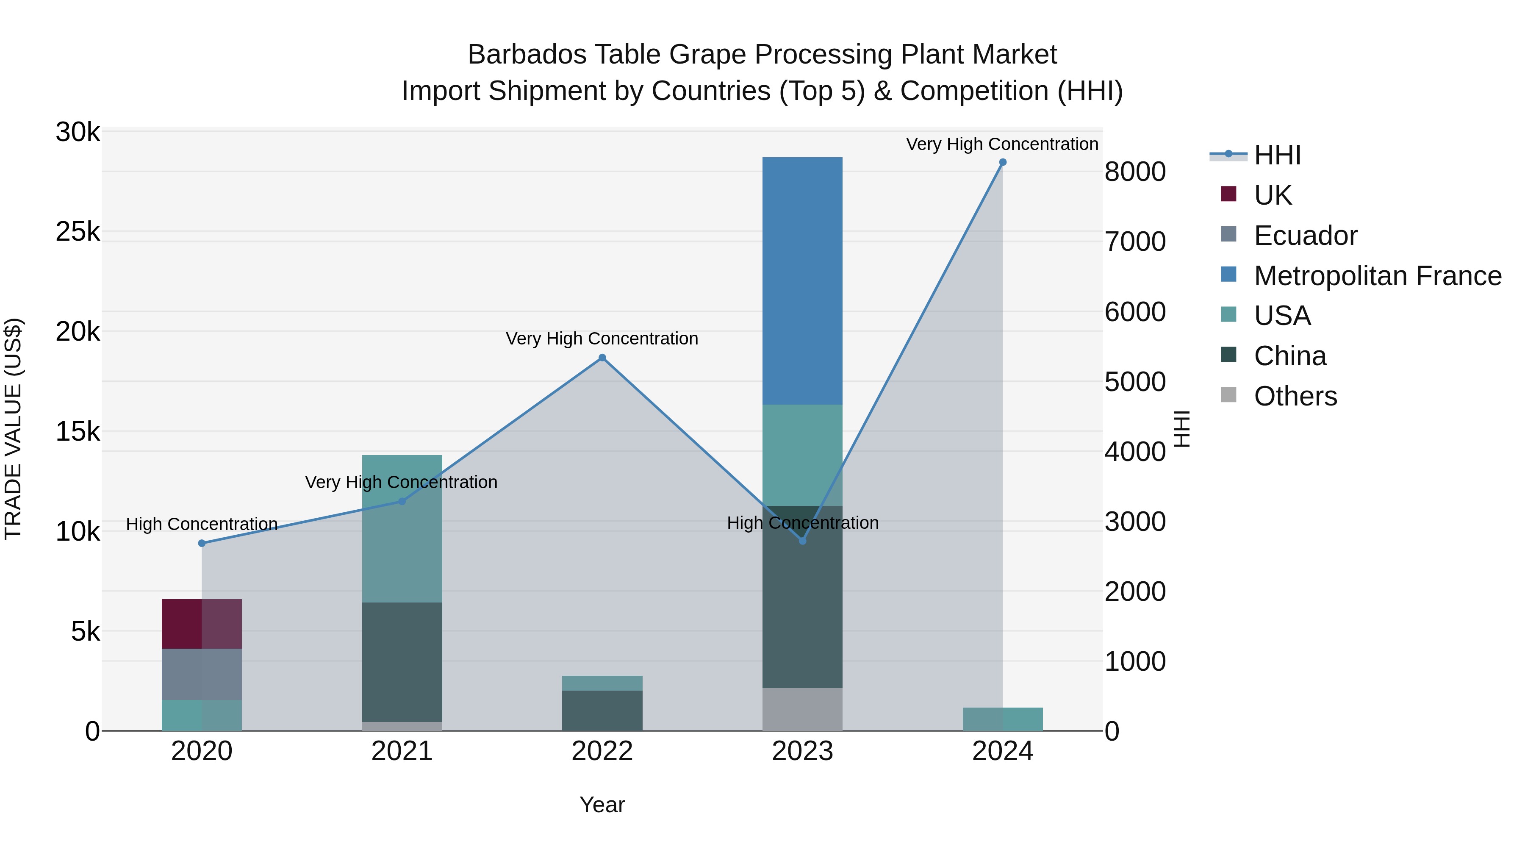Screen dimensions: 1525x858
Task: Click the Metropolitan France bar segment in 2023
Action: point(803,281)
